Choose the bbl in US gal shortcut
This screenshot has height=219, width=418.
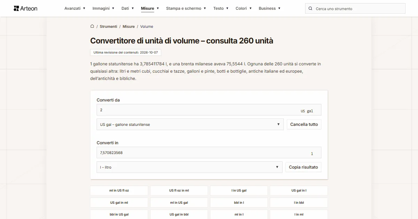click(x=119, y=214)
